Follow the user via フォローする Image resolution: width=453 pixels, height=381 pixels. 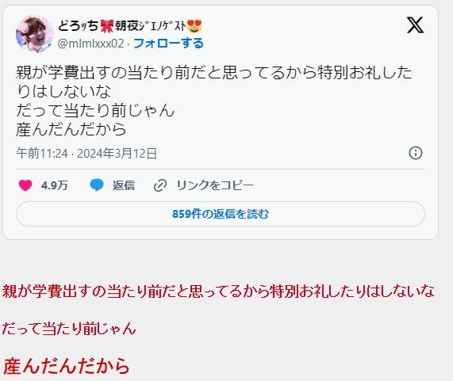click(x=169, y=44)
